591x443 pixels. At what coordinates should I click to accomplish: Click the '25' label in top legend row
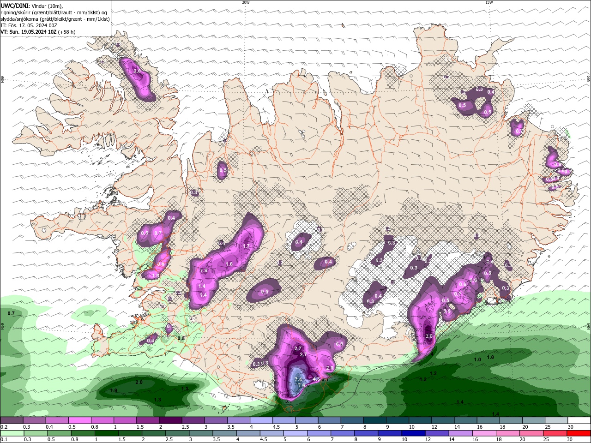click(x=548, y=427)
